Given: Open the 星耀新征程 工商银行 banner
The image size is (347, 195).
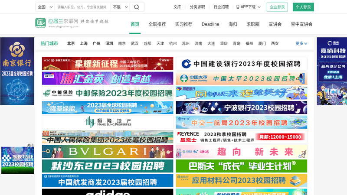Looking at the screenshot, I should click(x=108, y=64).
